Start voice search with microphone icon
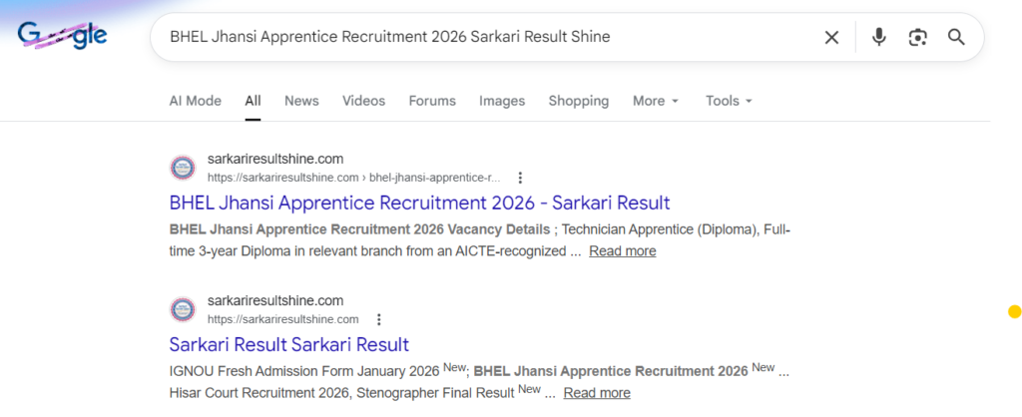This screenshot has height=417, width=1022. tap(878, 37)
